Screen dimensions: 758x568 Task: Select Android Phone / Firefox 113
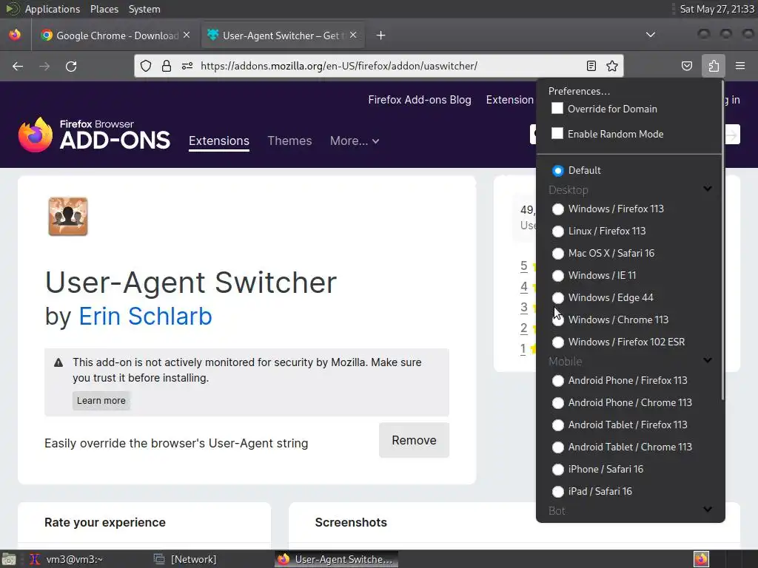(558, 381)
